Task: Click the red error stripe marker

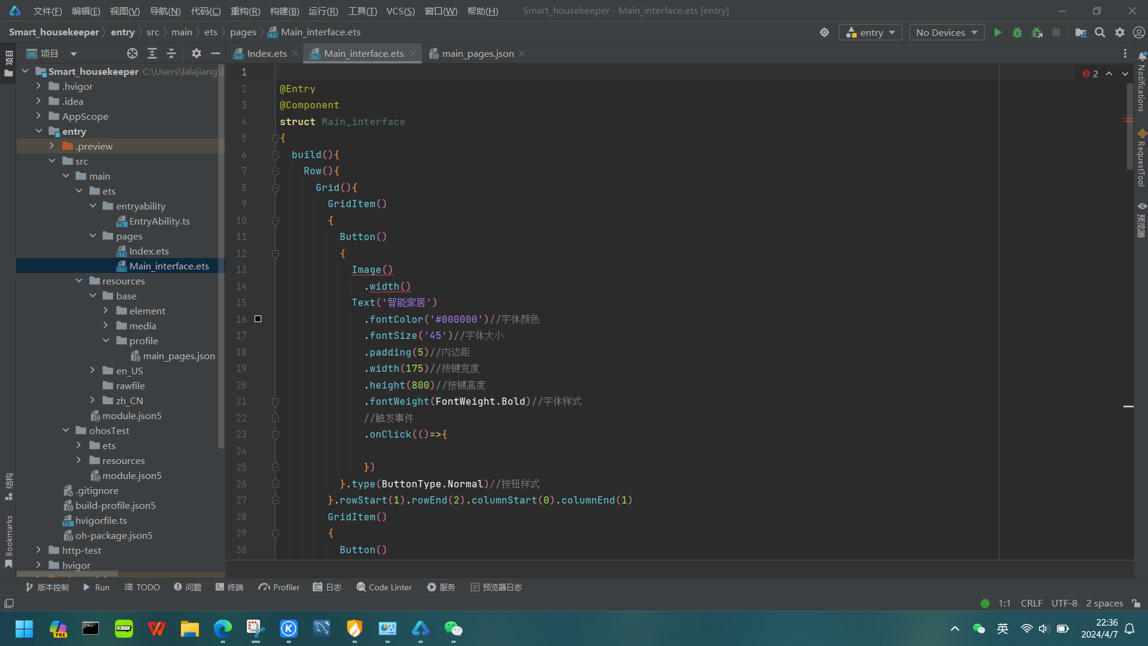Action: pyautogui.click(x=1128, y=120)
